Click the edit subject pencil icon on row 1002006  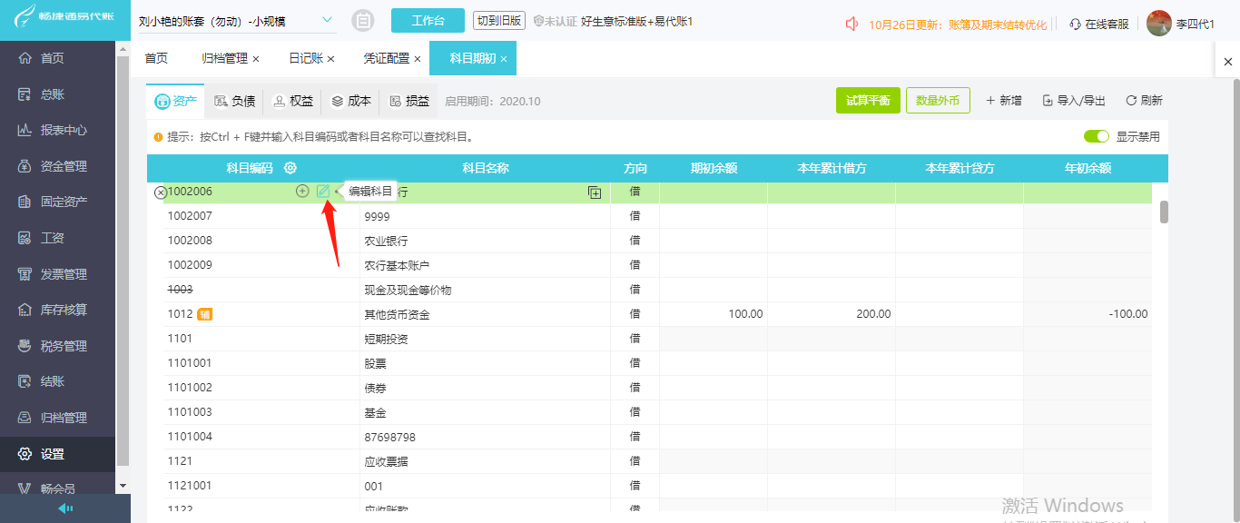[x=322, y=192]
